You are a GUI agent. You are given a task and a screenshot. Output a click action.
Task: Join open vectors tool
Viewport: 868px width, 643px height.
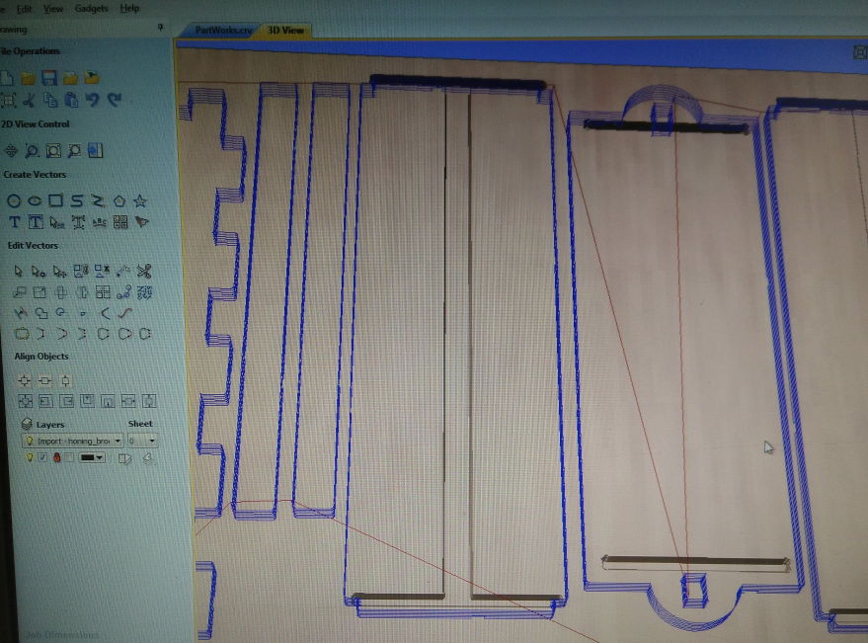pyautogui.click(x=22, y=334)
